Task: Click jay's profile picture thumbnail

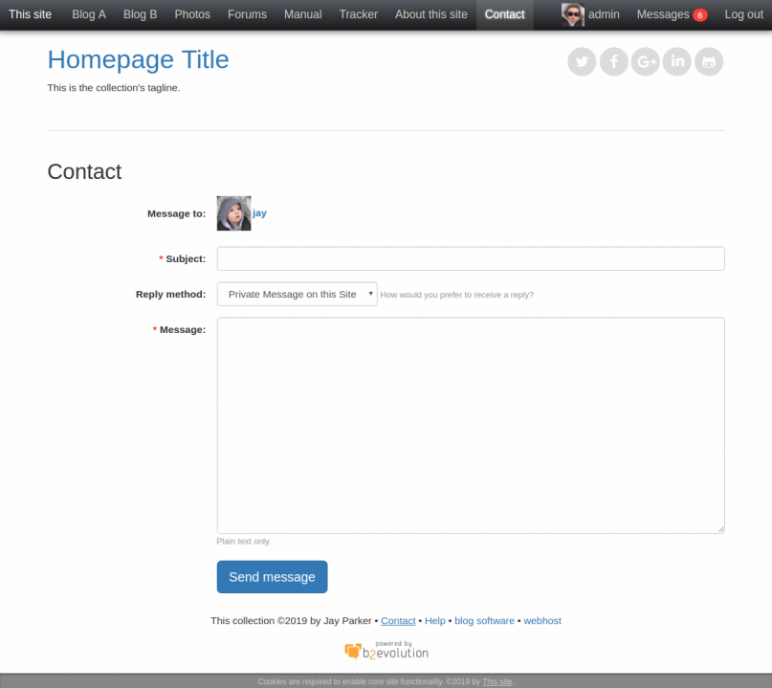Action: (x=233, y=213)
